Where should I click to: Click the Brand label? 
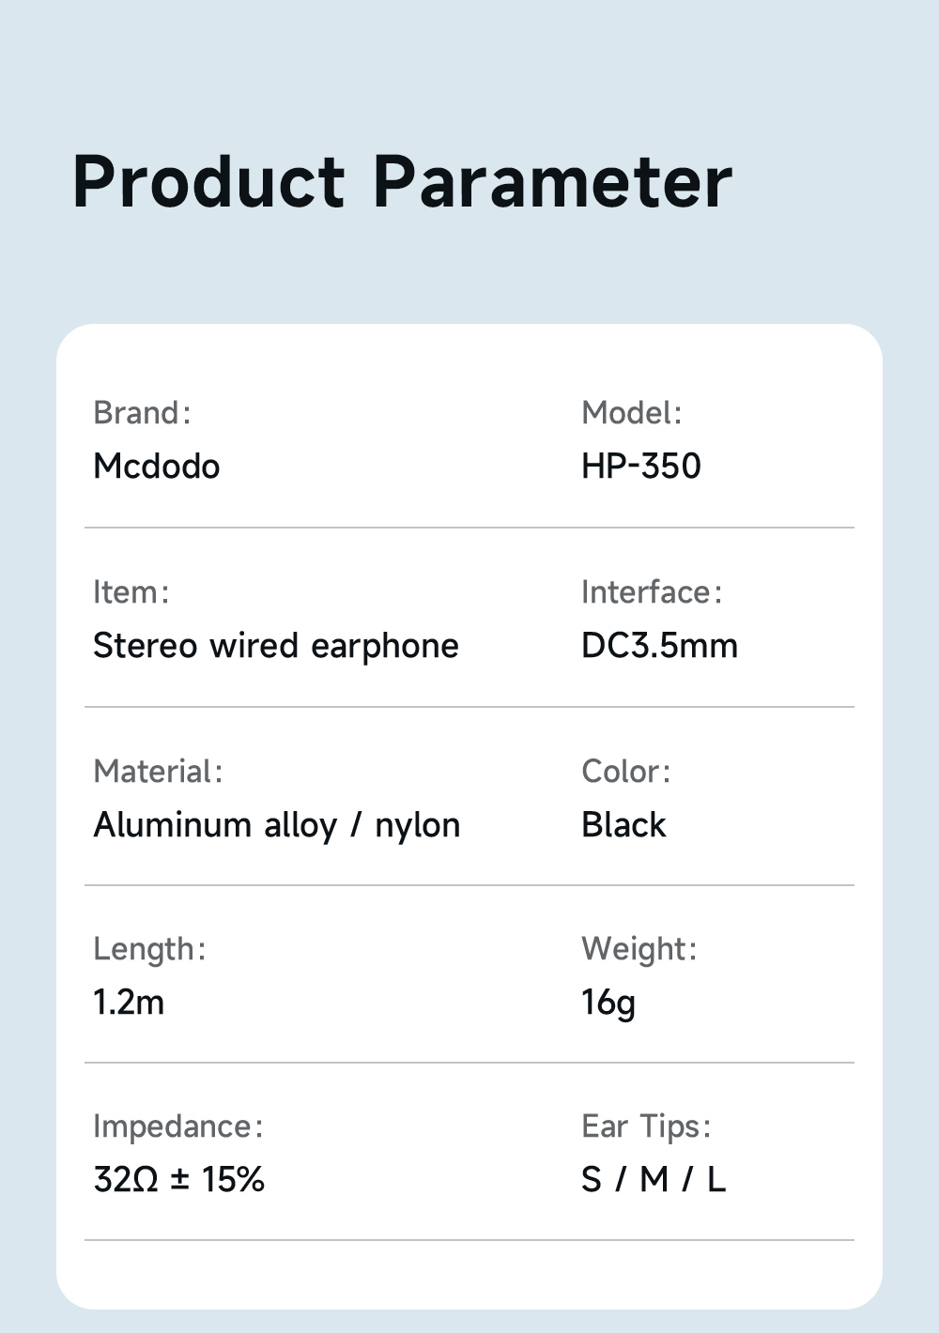coord(142,413)
